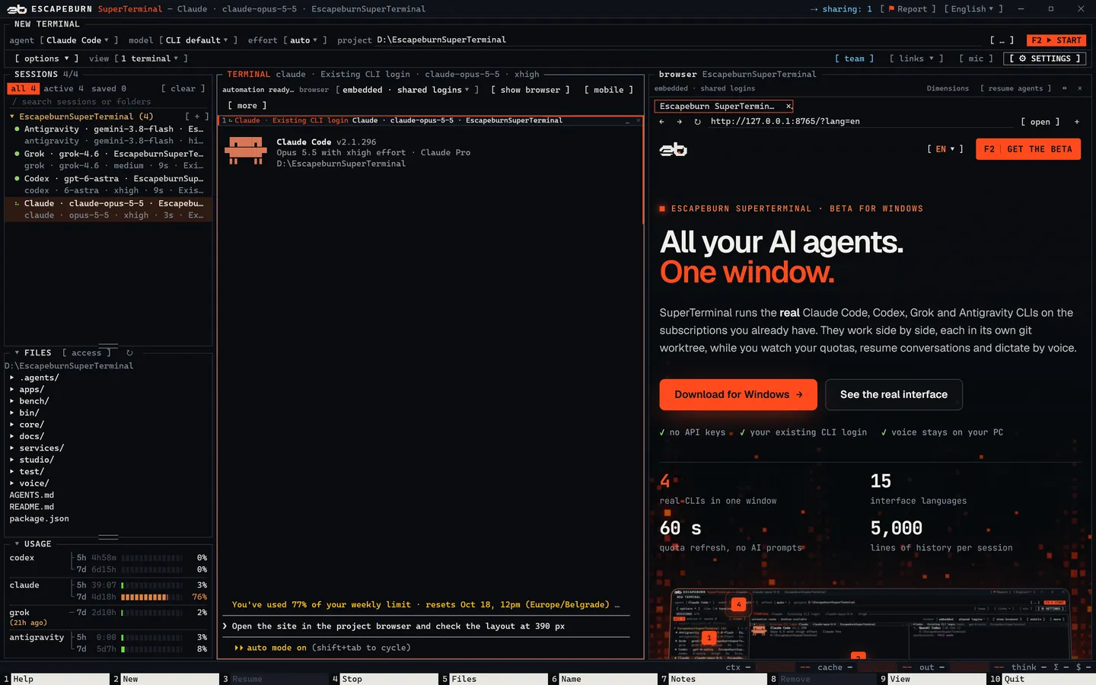Viewport: 1096px width, 685px height.
Task: Click the Claude Code mascot icon
Action: point(246,151)
